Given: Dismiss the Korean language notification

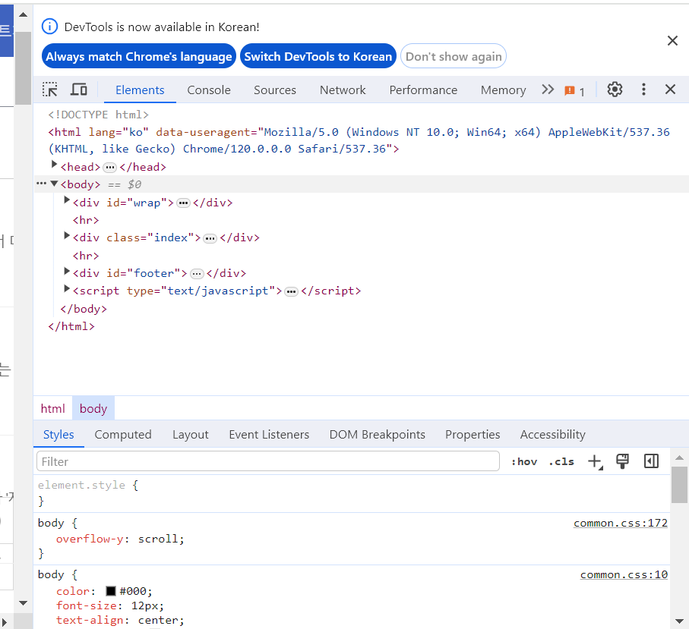Looking at the screenshot, I should click(672, 41).
